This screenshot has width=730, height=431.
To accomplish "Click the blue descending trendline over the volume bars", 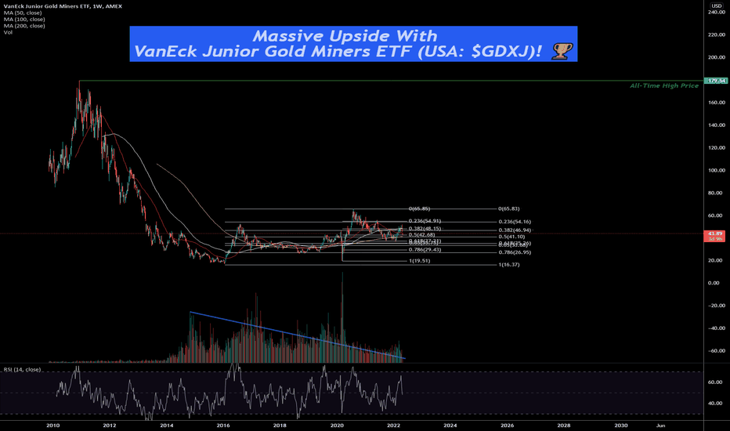I will click(x=298, y=335).
